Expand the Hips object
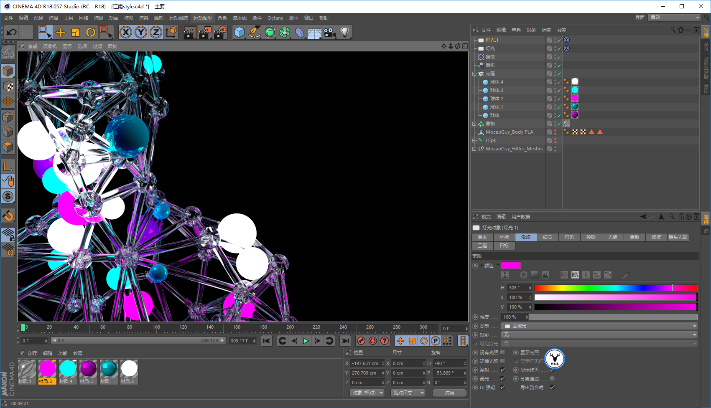 tap(474, 140)
